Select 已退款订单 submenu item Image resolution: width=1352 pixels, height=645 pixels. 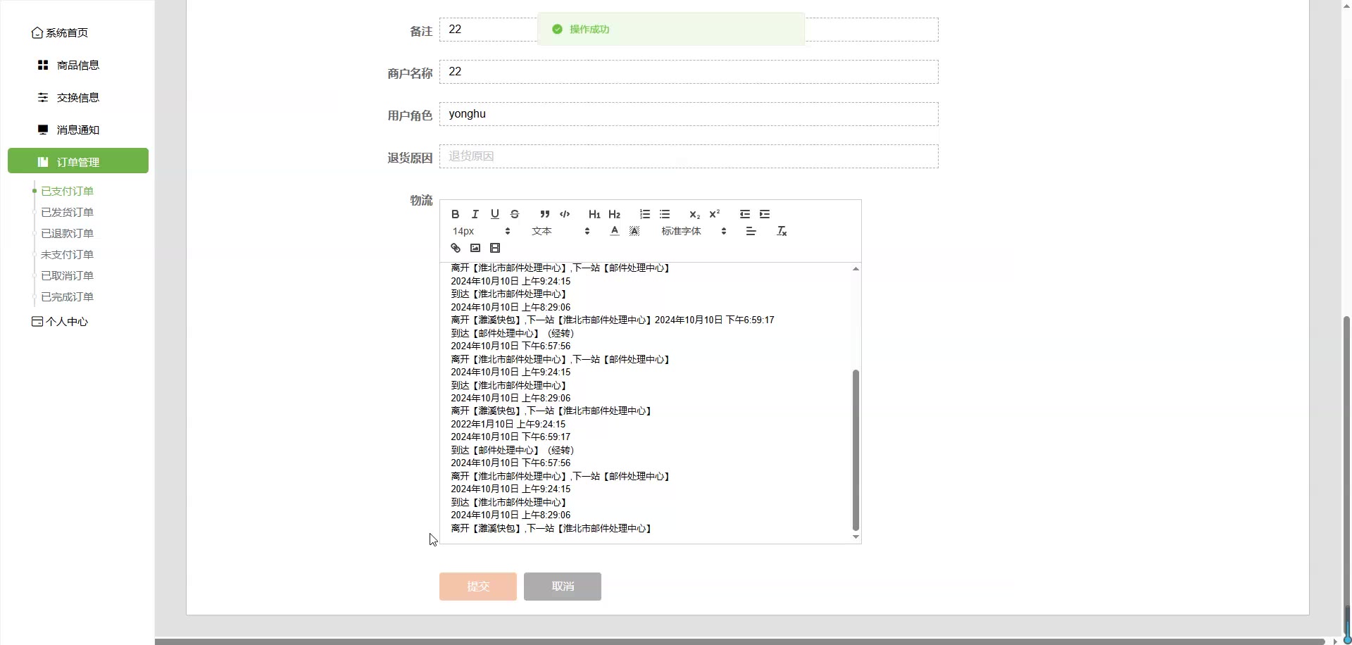click(67, 233)
